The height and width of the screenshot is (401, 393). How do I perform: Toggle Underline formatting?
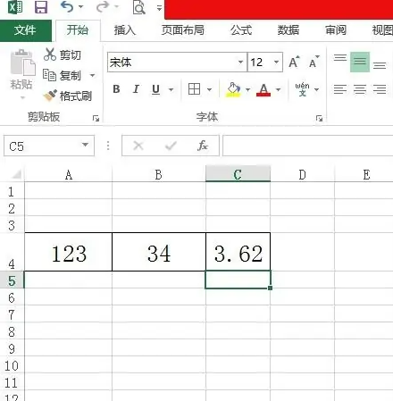tap(155, 89)
